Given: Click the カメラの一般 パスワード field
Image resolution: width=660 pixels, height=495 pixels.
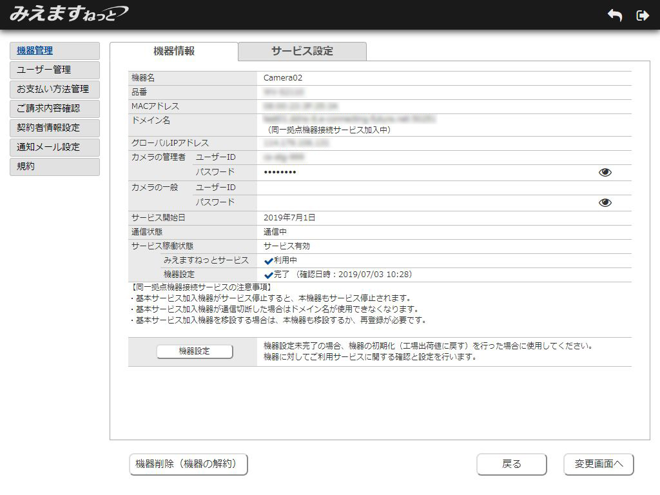Looking at the screenshot, I should pos(419,202).
